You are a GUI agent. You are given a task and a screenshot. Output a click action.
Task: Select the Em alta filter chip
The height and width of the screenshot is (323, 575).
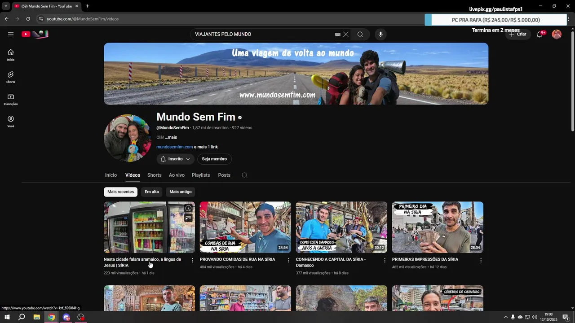pos(151,192)
